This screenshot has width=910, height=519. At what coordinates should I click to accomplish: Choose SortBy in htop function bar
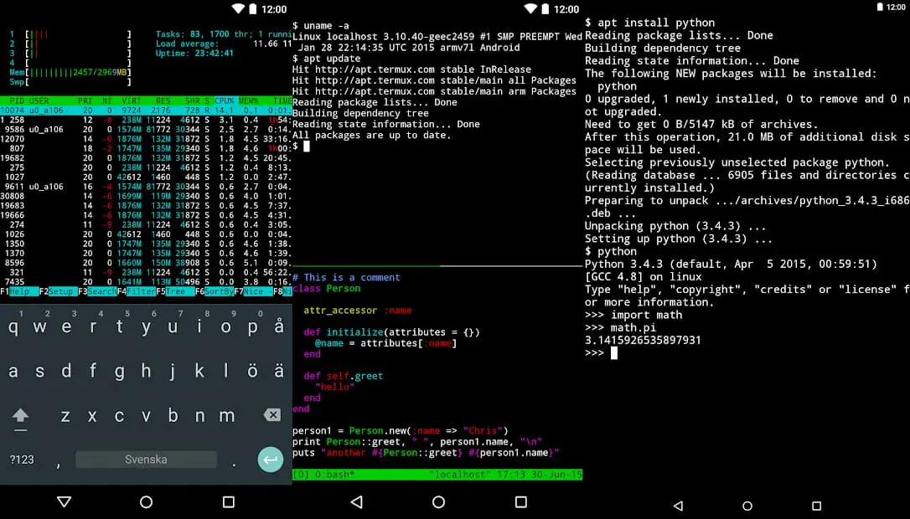(x=219, y=291)
